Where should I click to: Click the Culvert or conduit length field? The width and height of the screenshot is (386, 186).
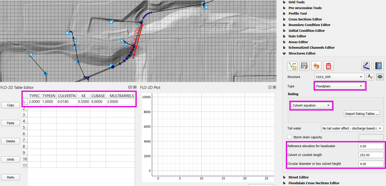click(x=371, y=155)
